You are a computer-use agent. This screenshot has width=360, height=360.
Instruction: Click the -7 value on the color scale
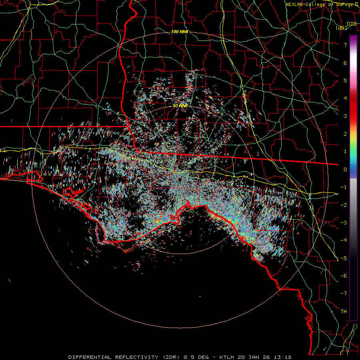point(344,294)
